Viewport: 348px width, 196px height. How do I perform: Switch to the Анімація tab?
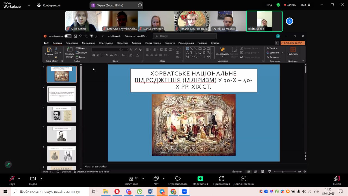point(136,43)
